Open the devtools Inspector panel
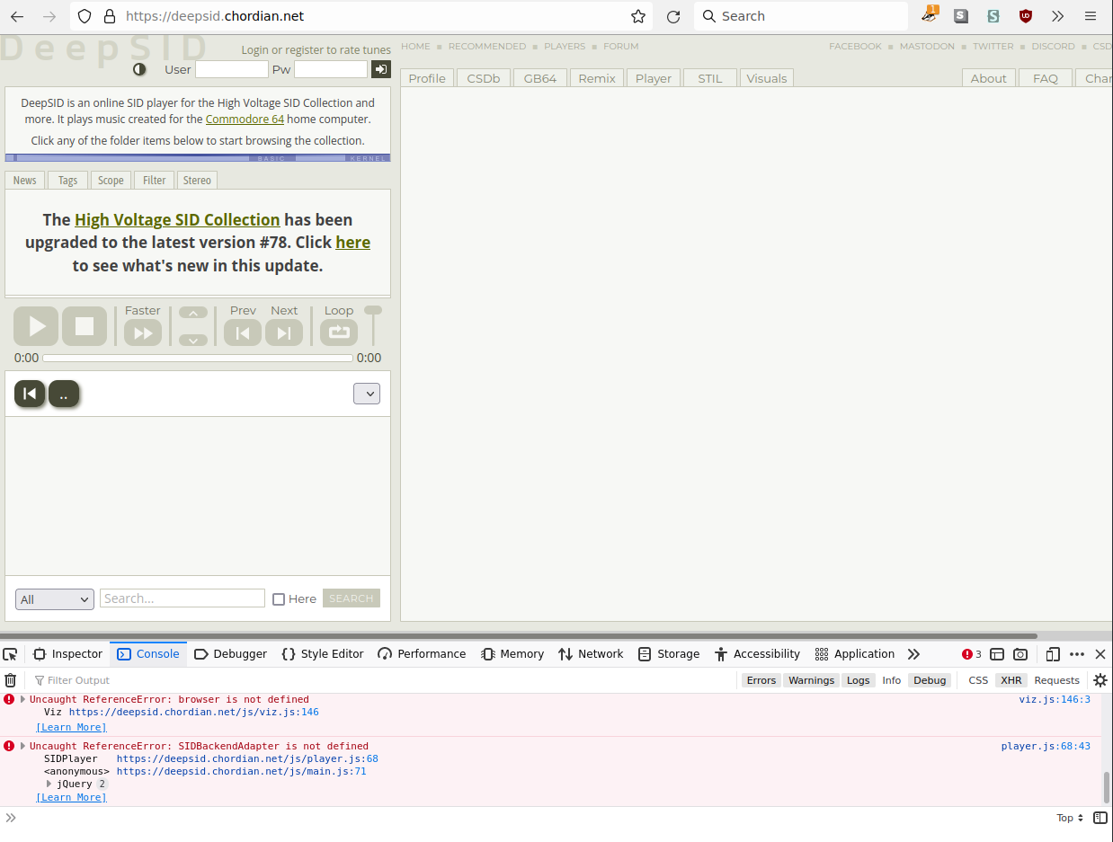Viewport: 1113px width, 842px height. 68,654
